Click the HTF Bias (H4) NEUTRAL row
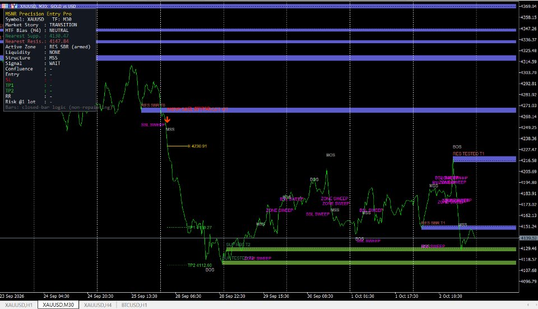 point(37,30)
